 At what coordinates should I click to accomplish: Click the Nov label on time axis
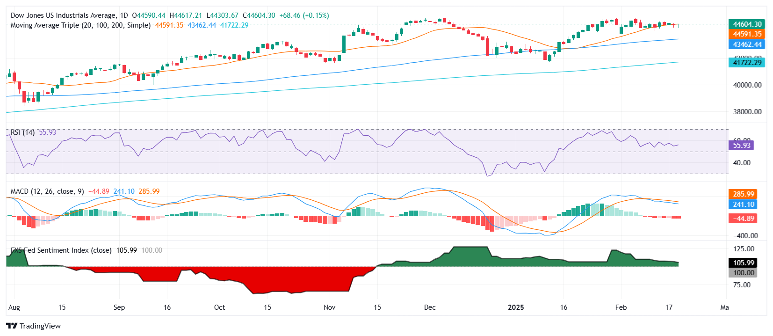[x=330, y=307]
